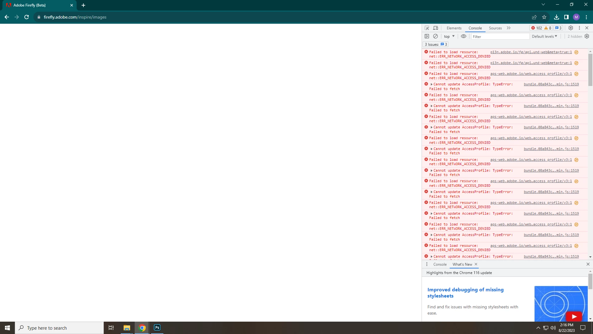Bookmark this page with the star icon
This screenshot has height=334, width=593.
coord(544,17)
